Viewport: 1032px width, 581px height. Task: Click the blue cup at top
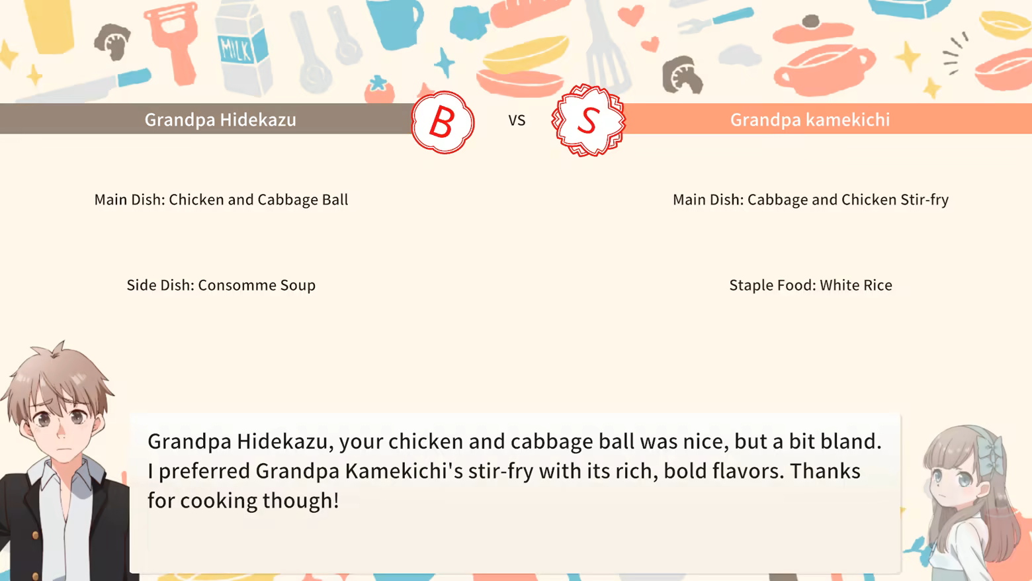396,22
